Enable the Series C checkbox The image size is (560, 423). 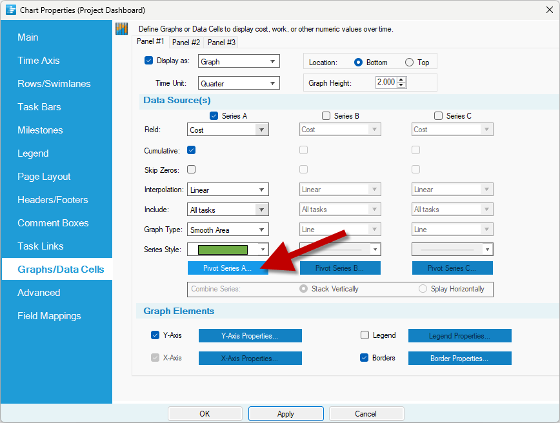438,115
